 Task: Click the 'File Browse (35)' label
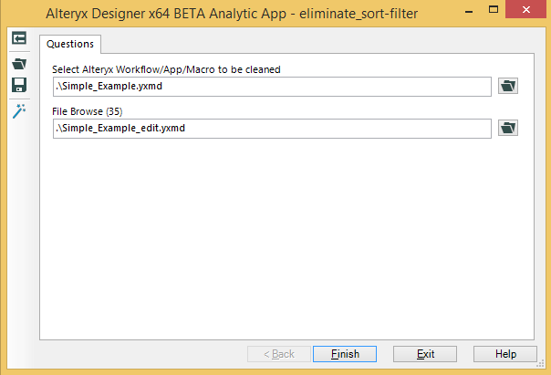(x=88, y=111)
